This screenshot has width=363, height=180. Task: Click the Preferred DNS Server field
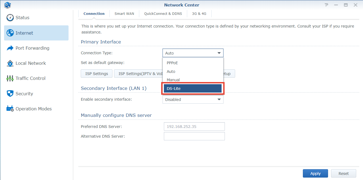pyautogui.click(x=194, y=126)
